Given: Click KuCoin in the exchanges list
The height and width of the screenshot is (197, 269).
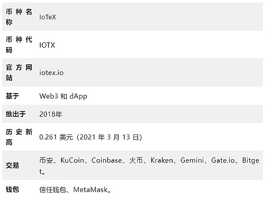Looking at the screenshot, I should coord(72,160).
